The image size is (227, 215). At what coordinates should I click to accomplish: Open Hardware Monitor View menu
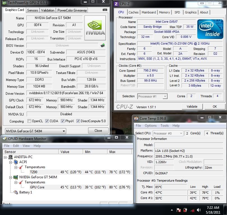(x=26, y=145)
